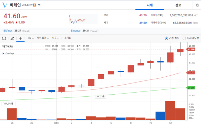Select the pencil drawing tool
The image size is (201, 125).
point(12,38)
